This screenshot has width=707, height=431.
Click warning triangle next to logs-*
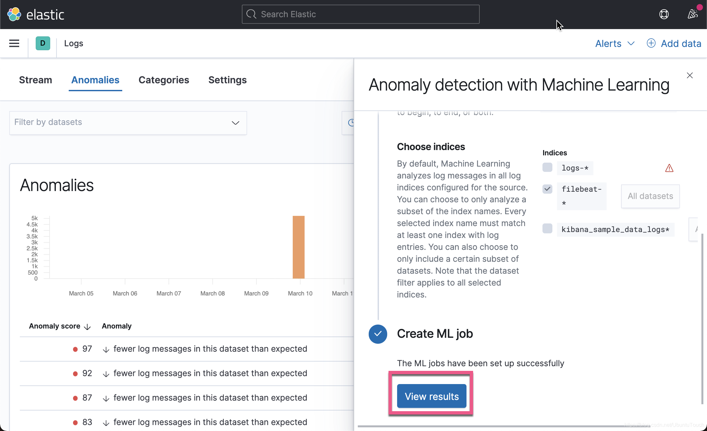pos(669,168)
